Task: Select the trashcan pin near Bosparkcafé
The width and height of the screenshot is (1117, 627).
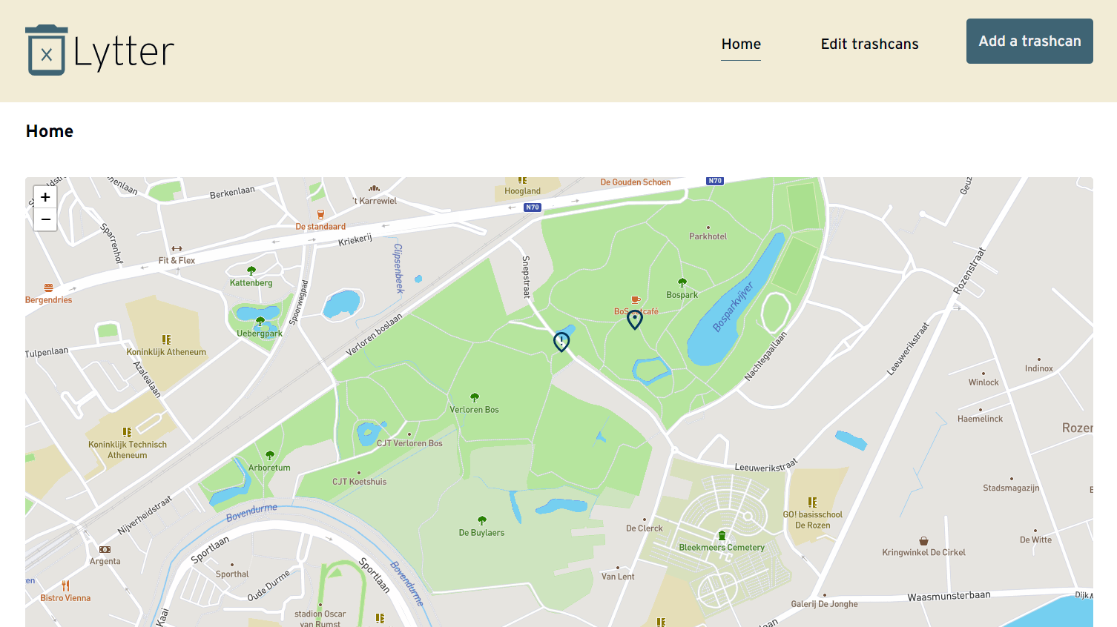Action: [x=635, y=319]
